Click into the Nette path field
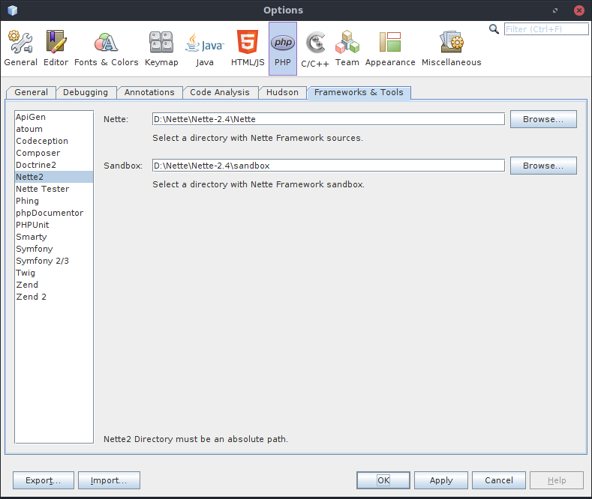 [x=329, y=119]
